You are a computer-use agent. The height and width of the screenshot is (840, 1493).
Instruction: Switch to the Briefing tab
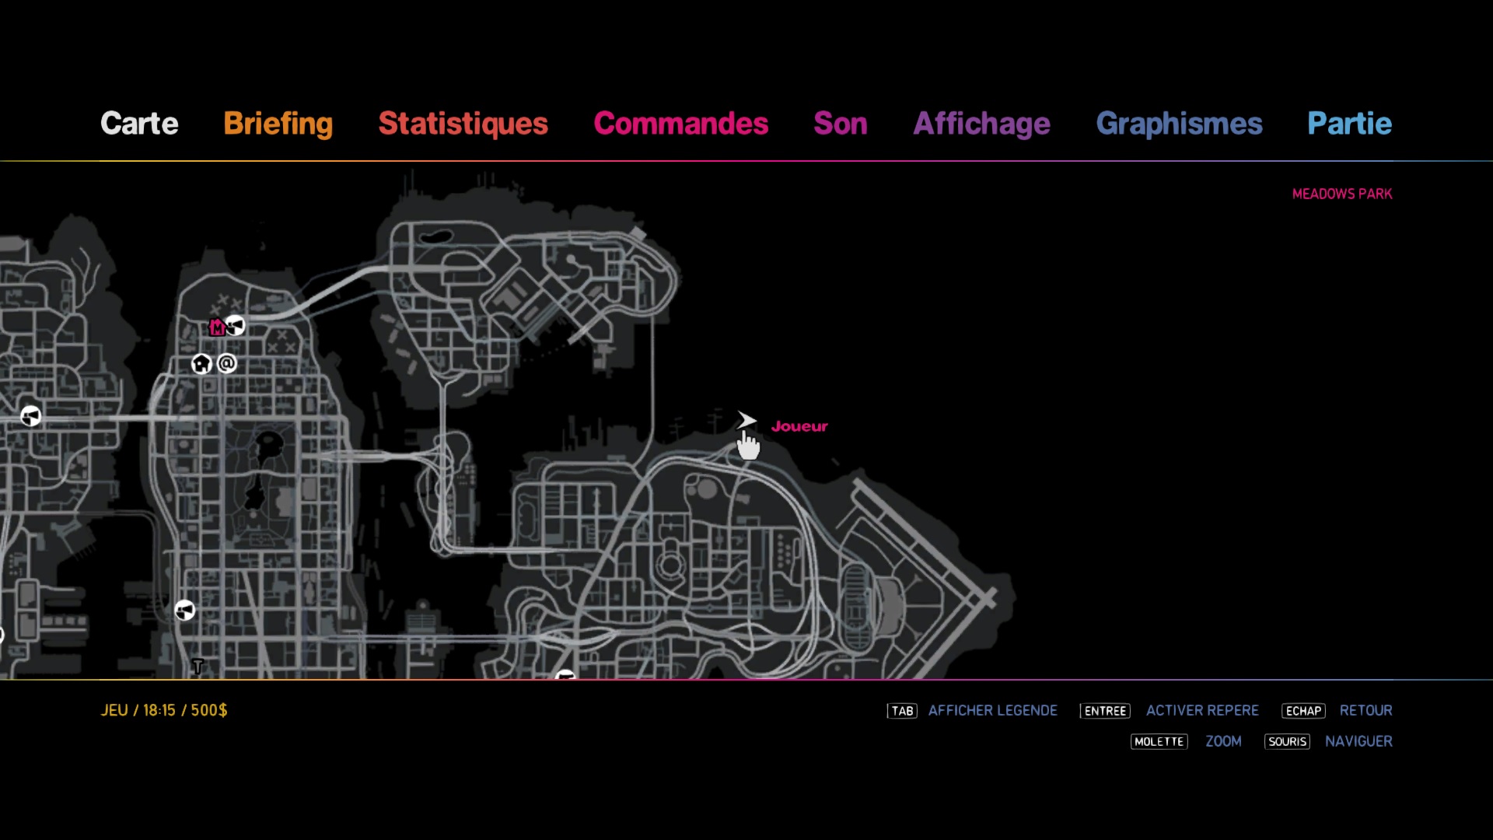(x=278, y=124)
